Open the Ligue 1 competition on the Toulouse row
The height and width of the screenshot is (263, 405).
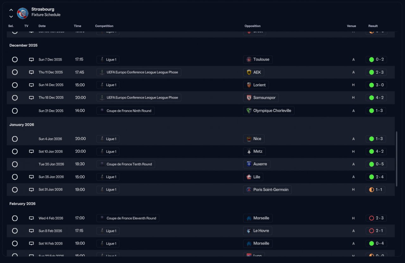pos(108,60)
